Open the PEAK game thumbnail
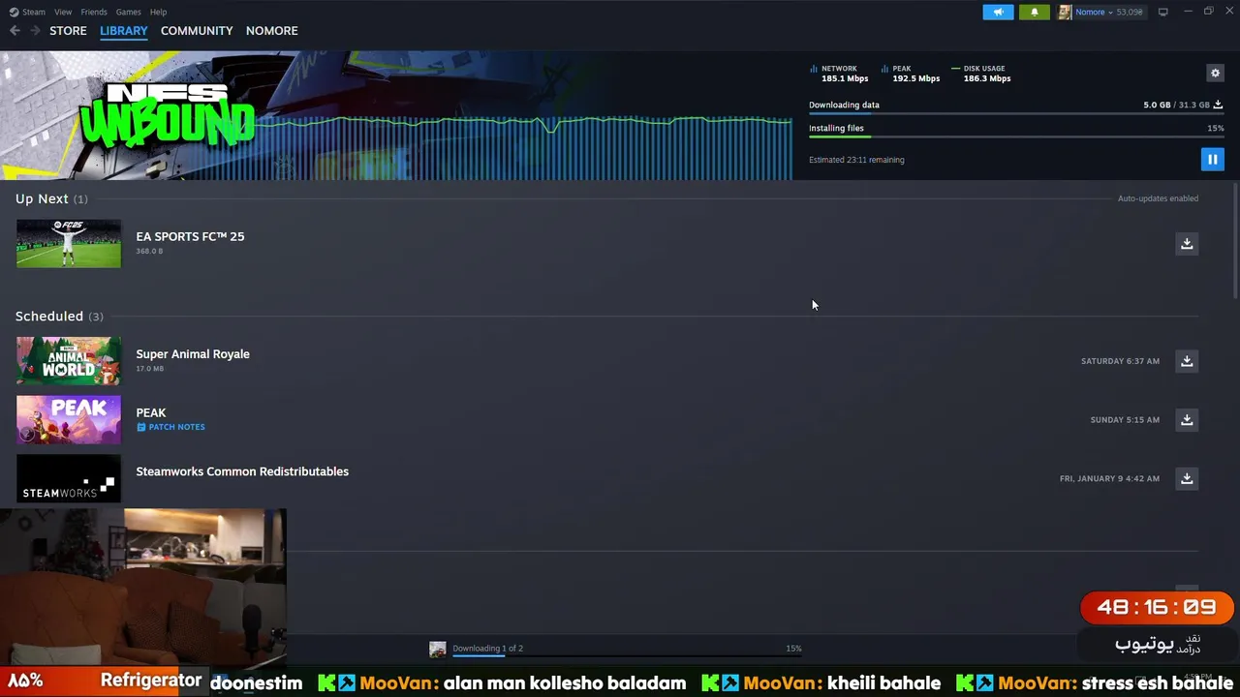This screenshot has height=697, width=1240. [69, 419]
